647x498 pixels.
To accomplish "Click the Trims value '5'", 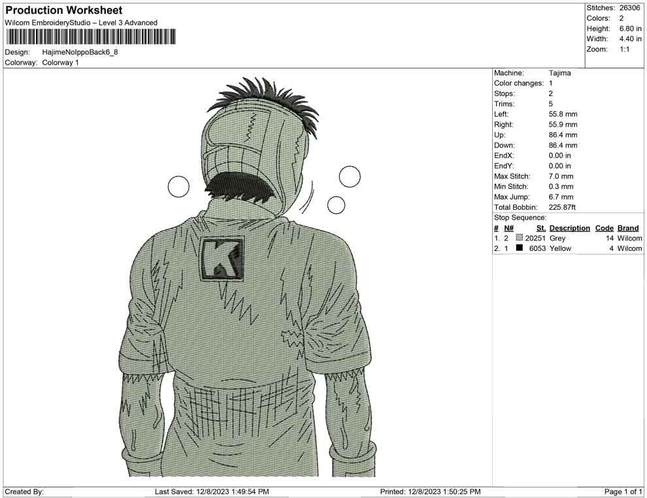I will pos(551,104).
